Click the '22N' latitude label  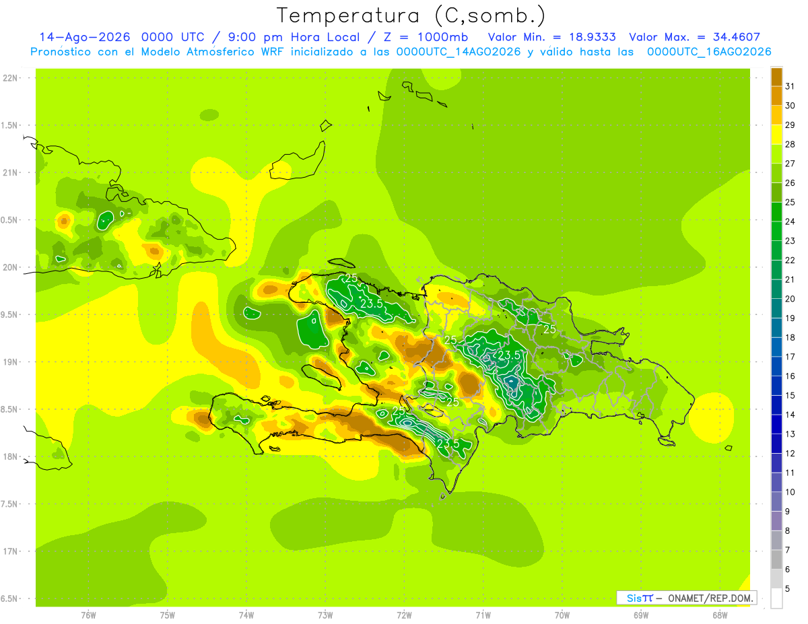pyautogui.click(x=9, y=78)
